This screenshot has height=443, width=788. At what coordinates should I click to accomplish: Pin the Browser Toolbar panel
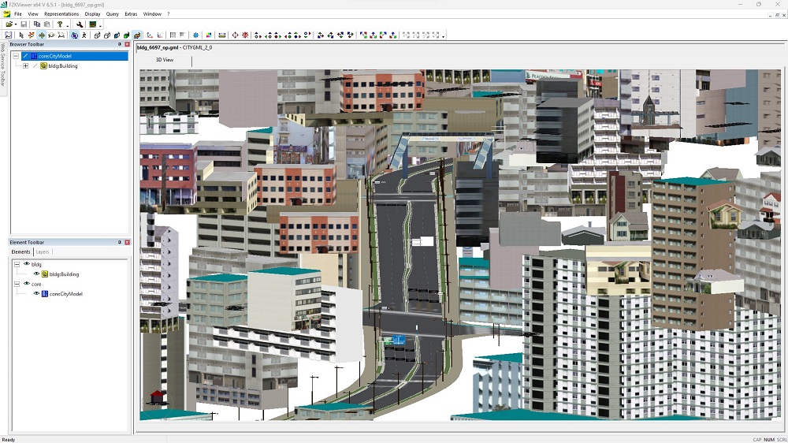[x=120, y=44]
